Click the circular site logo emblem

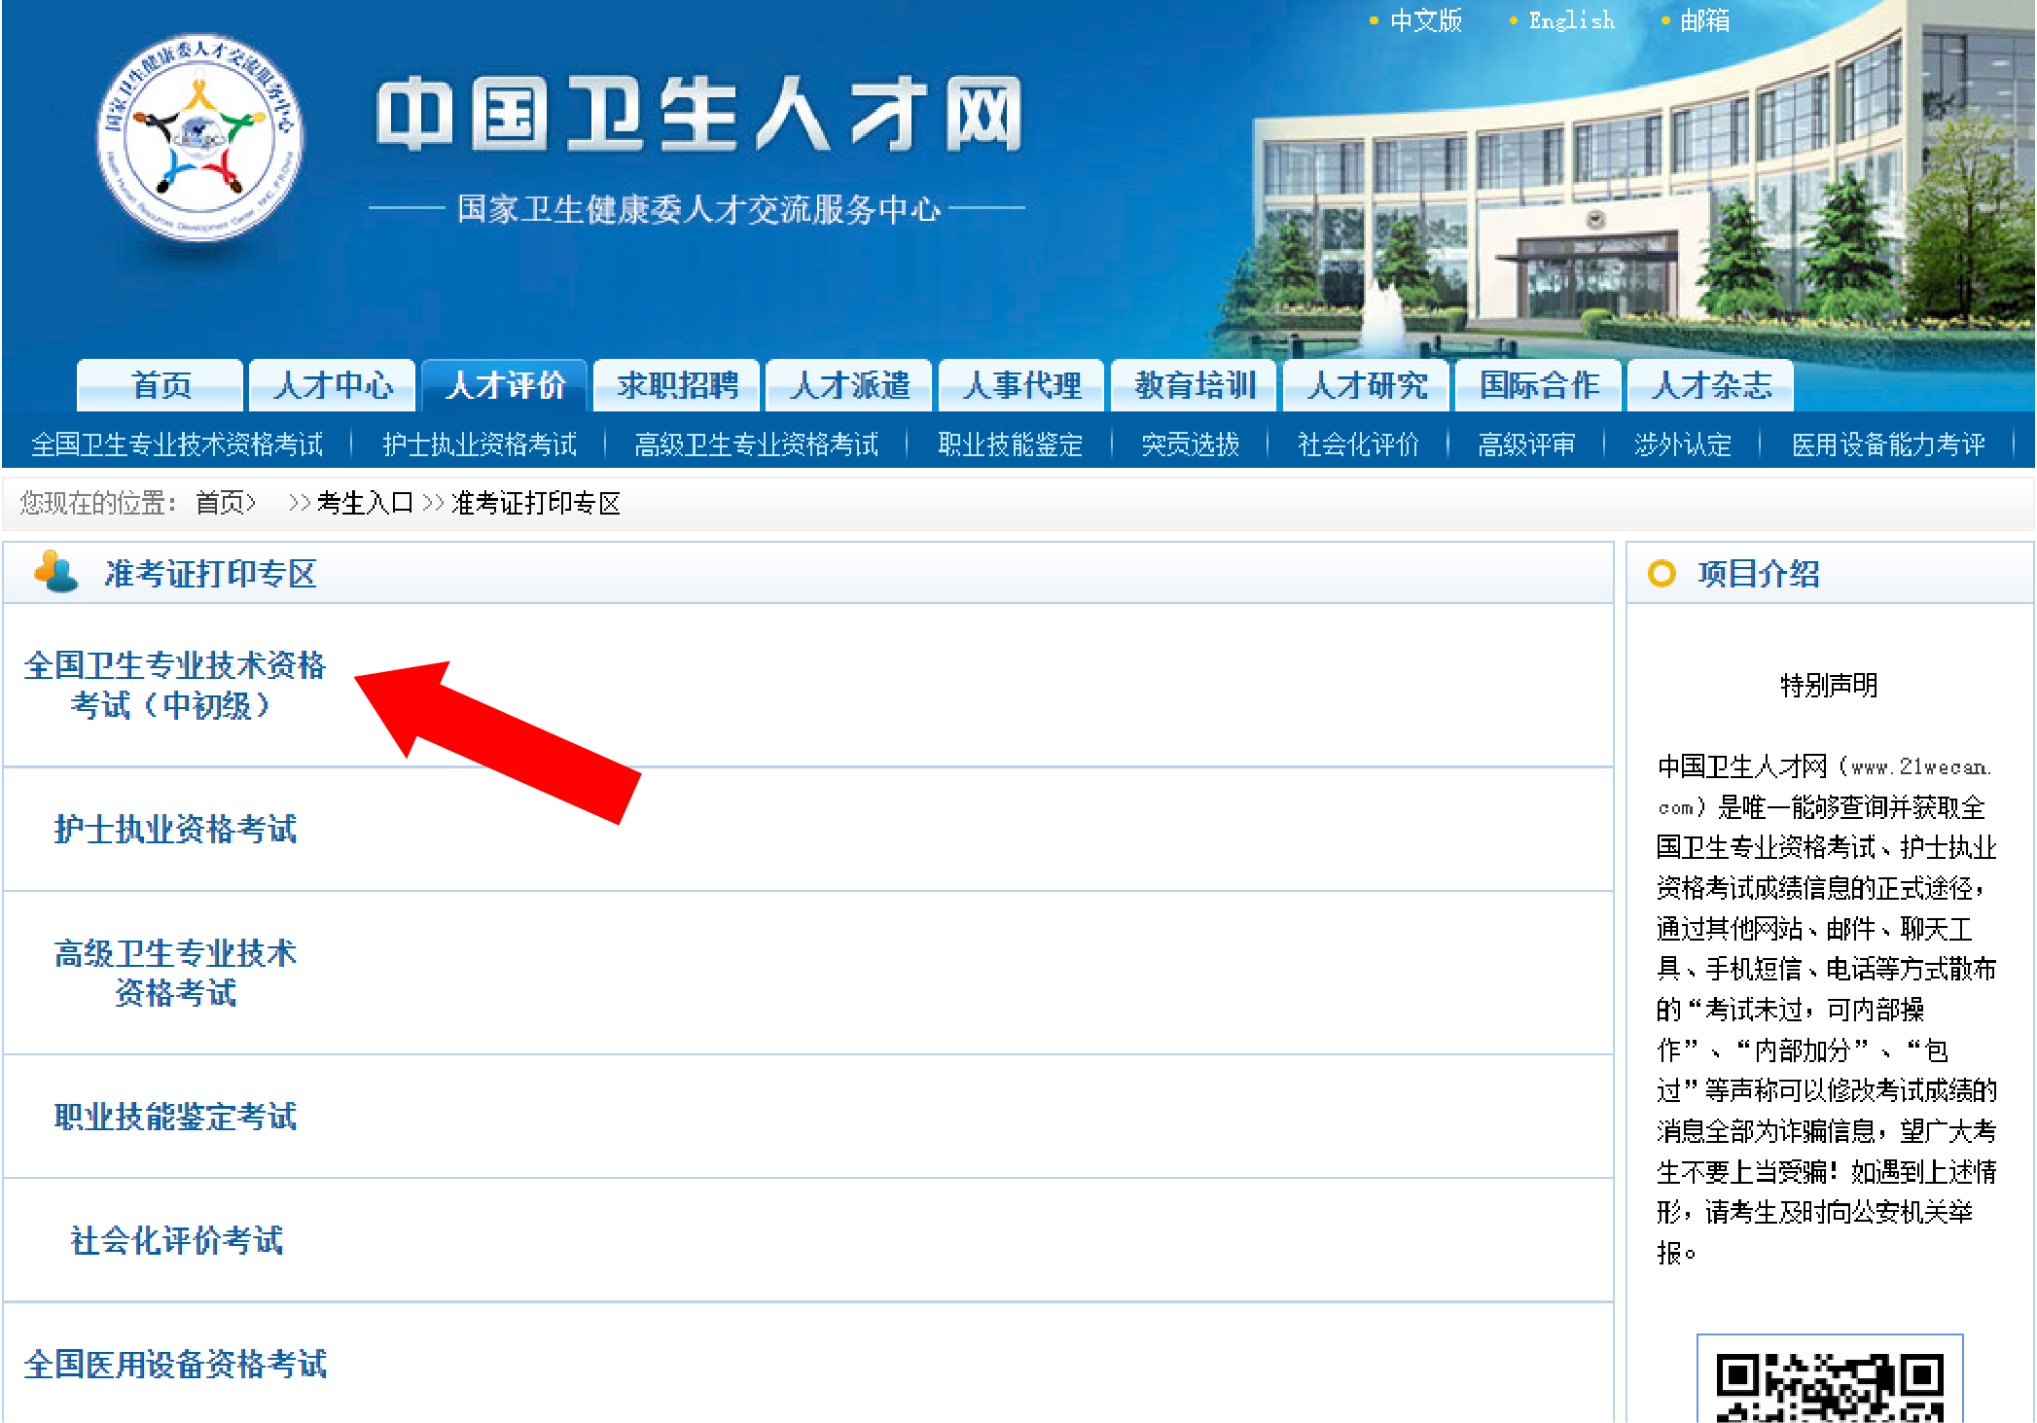point(200,137)
